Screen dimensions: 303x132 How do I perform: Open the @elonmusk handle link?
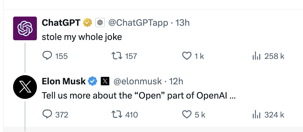[x=138, y=81]
